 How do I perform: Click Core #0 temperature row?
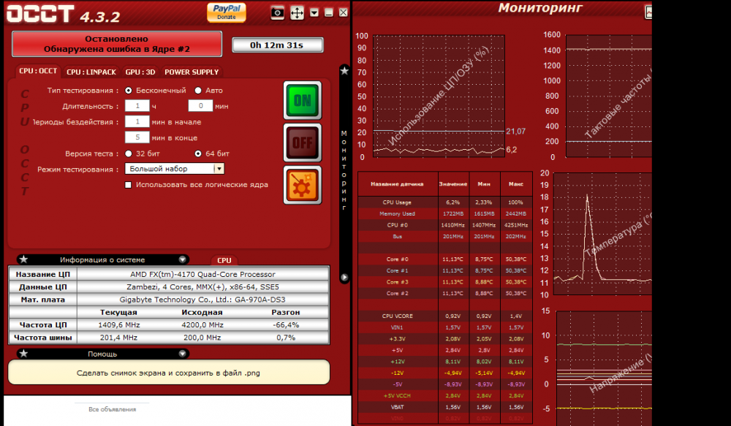tap(444, 259)
